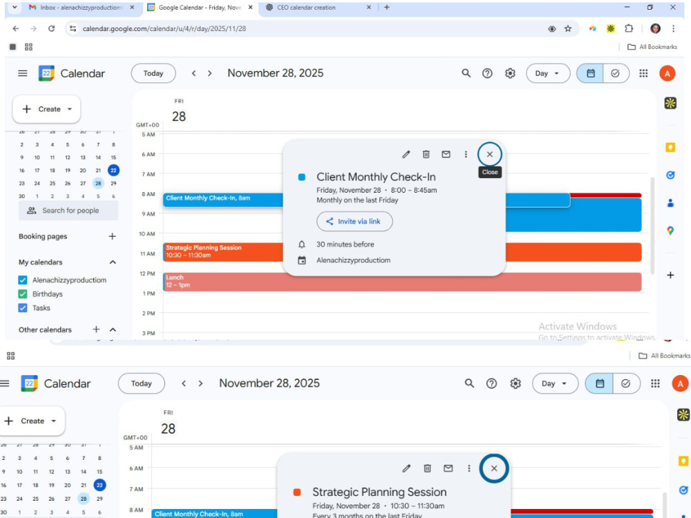
Task: Click Create button in lower Calendar
Action: tap(32, 421)
